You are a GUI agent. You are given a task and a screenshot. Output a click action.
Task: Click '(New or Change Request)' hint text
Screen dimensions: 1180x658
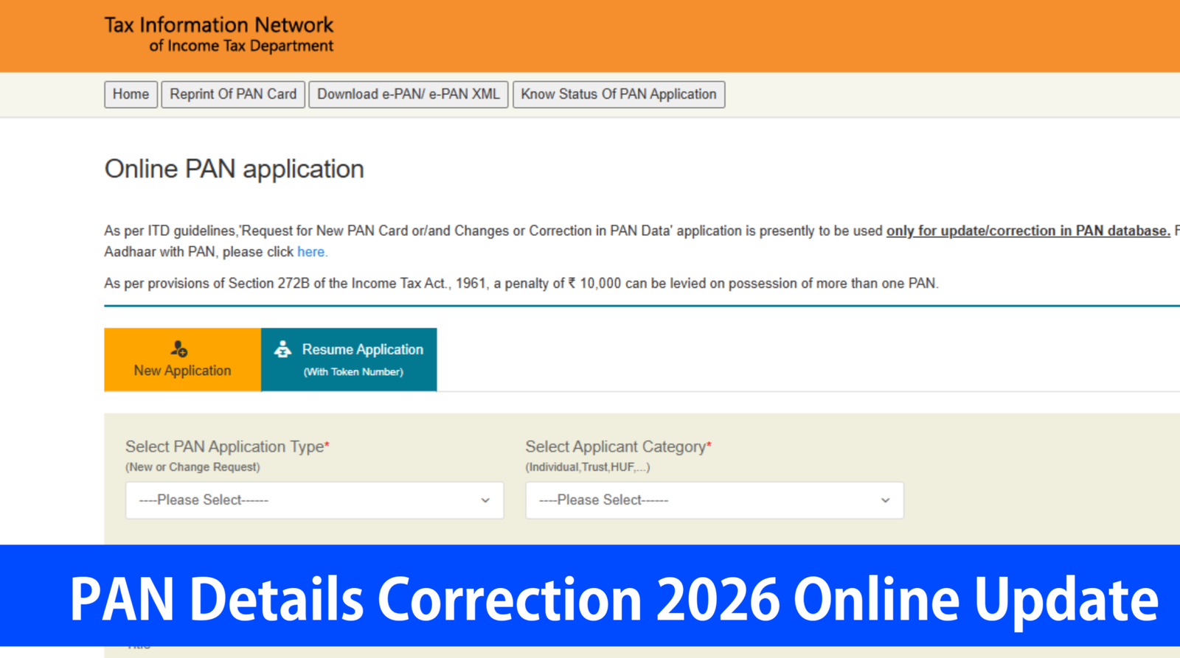[192, 467]
